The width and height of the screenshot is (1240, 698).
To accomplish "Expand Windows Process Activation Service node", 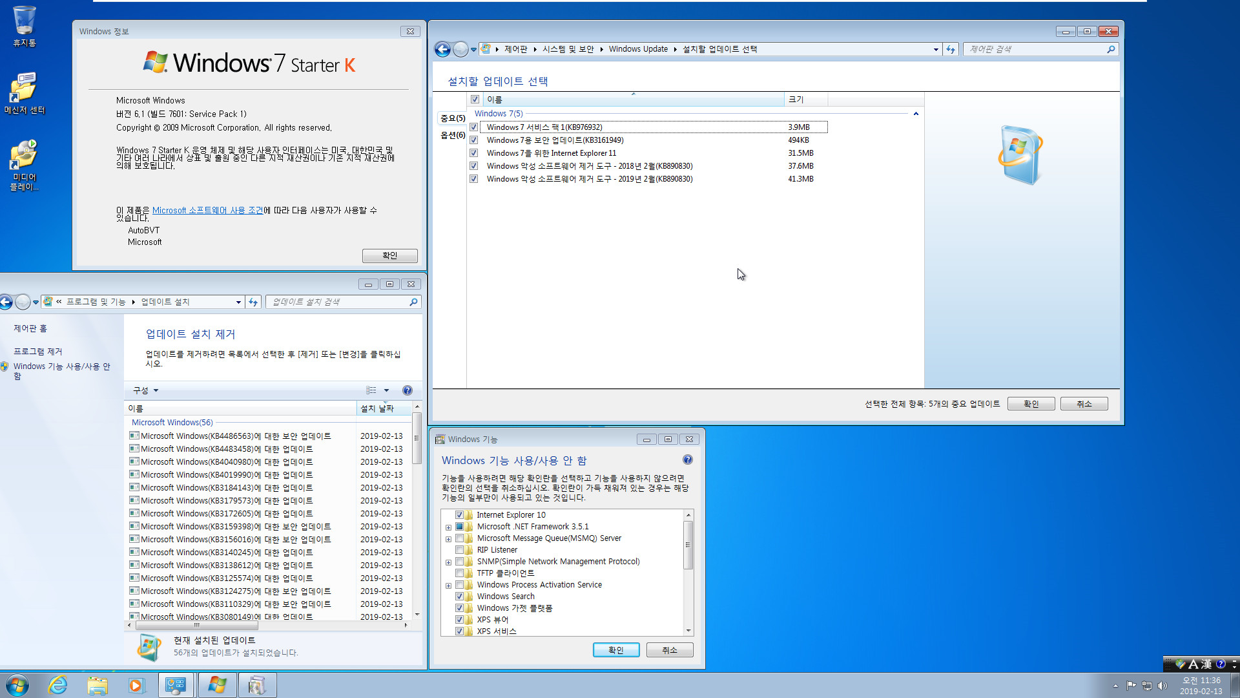I will coord(448,586).
